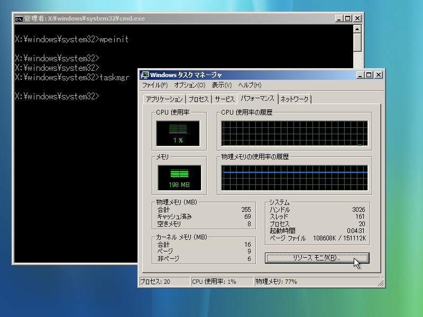The width and height of the screenshot is (423, 317).
Task: Click the CPU 使用率の履歴 graph
Action: coord(295,134)
